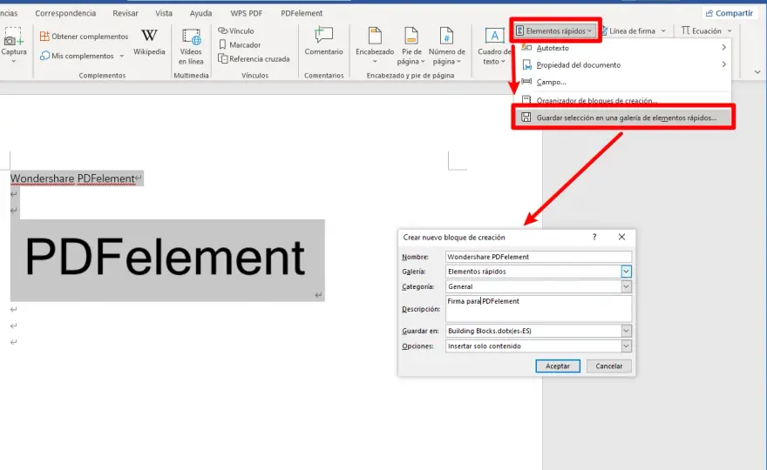Click the Wondershare PDFelement text line
The width and height of the screenshot is (767, 470).
72,178
